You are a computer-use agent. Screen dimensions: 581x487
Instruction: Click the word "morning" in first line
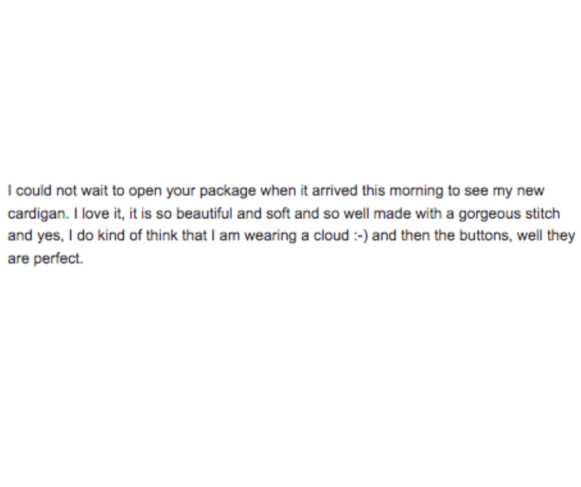click(x=417, y=192)
